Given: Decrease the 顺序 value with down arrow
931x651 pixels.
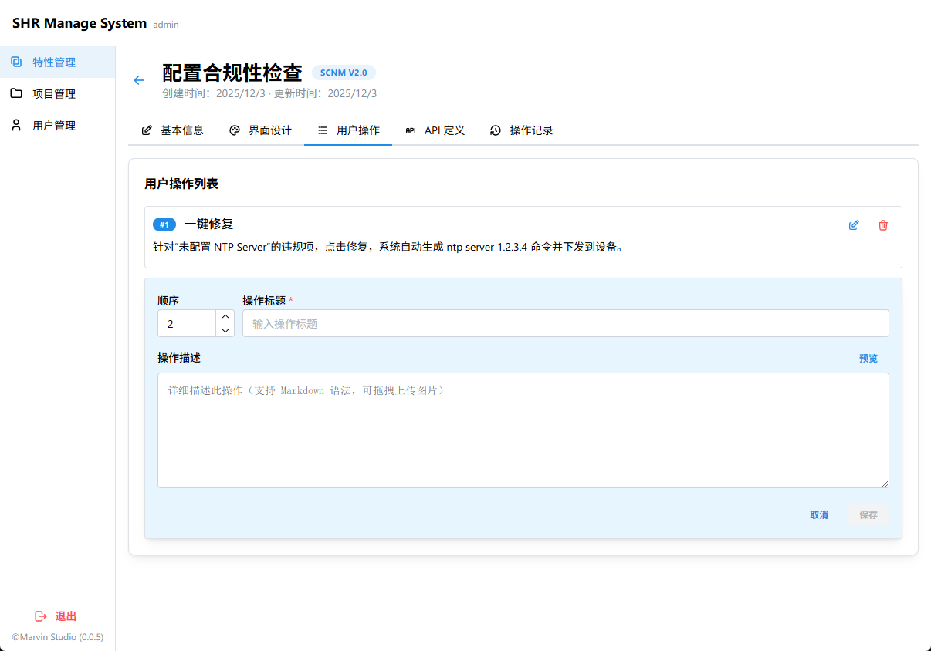Looking at the screenshot, I should coord(225,330).
